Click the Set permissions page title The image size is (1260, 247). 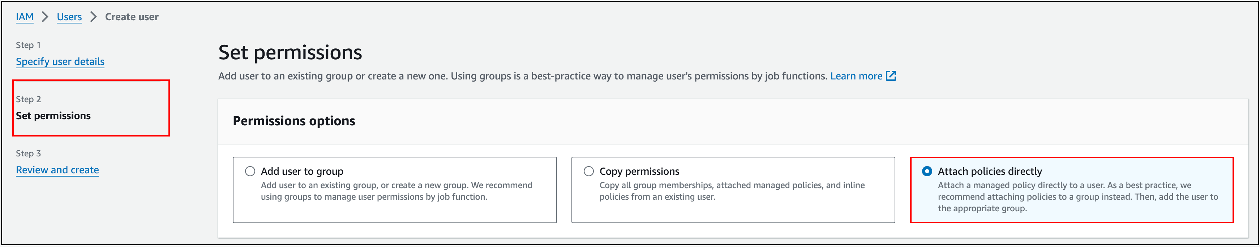point(290,52)
